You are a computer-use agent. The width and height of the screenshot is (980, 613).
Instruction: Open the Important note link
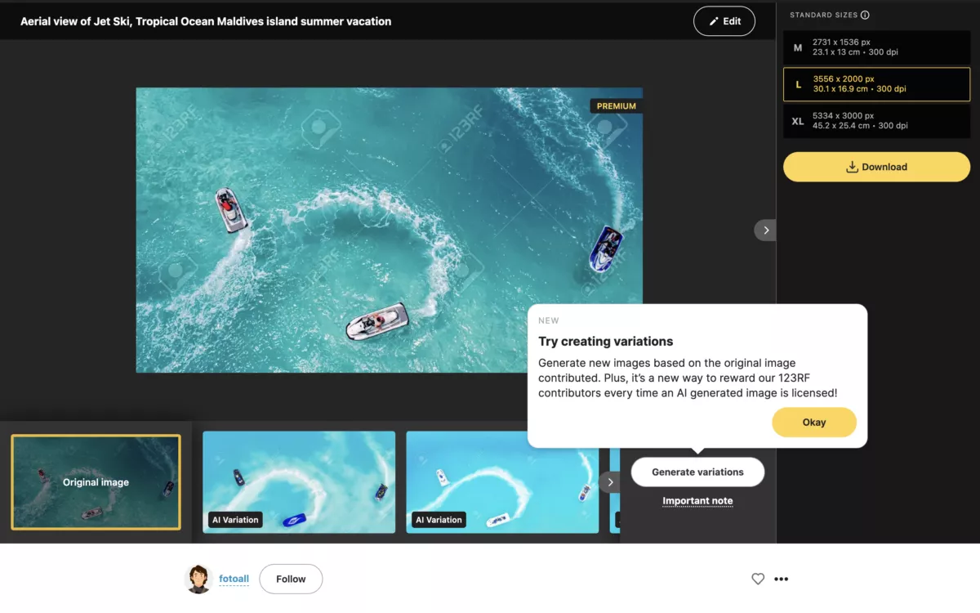(697, 501)
